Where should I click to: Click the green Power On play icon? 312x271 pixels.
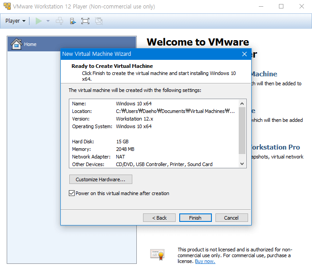pyautogui.click(x=39, y=21)
